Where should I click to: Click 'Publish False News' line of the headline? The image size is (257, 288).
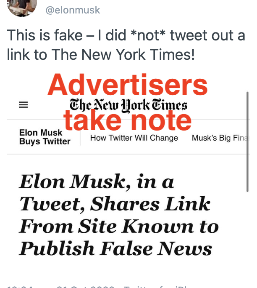115,248
